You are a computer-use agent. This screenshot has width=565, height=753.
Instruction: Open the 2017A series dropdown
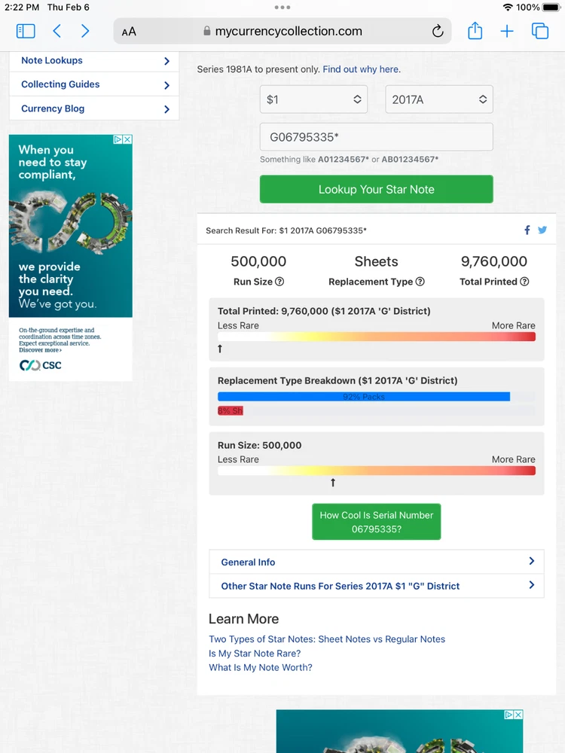439,99
